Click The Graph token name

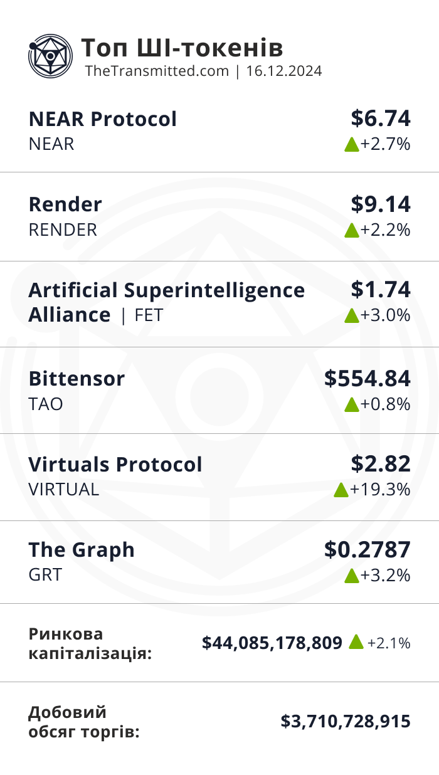(82, 550)
